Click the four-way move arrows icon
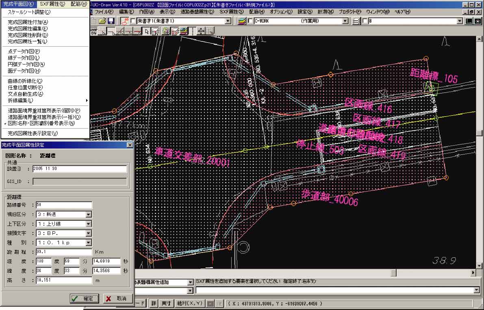 coord(201,31)
